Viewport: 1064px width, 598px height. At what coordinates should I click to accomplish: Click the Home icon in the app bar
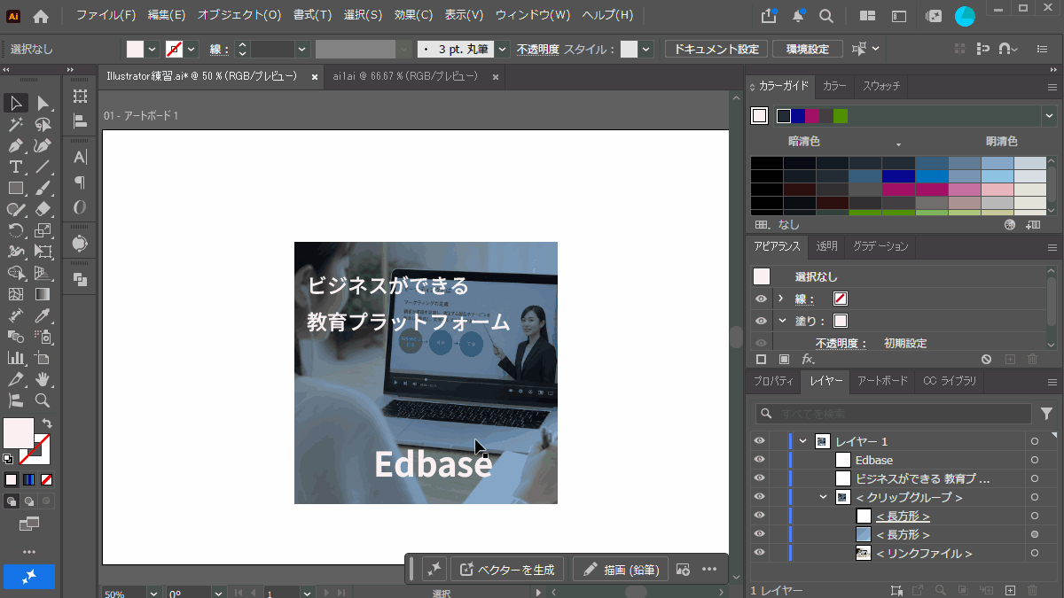tap(41, 16)
